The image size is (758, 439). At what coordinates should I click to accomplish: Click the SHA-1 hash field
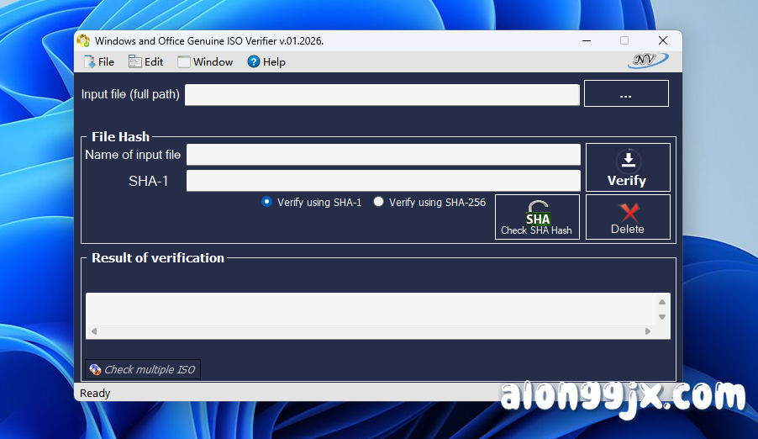click(x=383, y=181)
